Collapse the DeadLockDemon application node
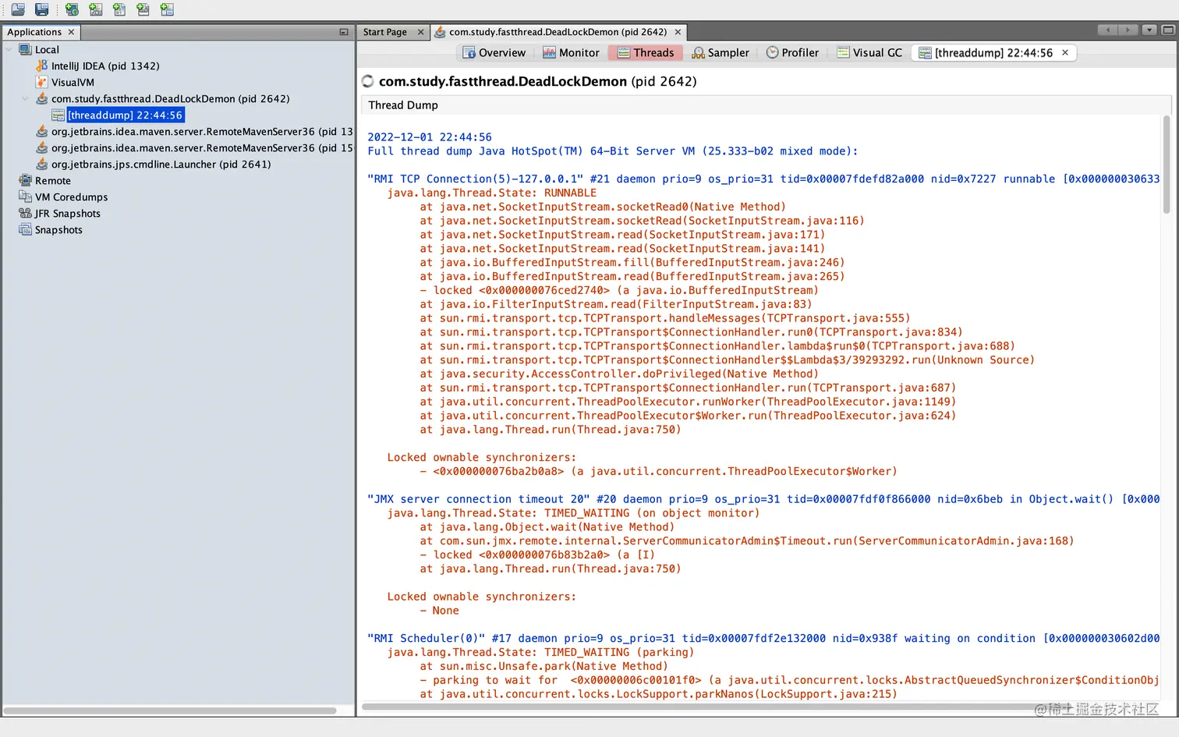 point(25,98)
